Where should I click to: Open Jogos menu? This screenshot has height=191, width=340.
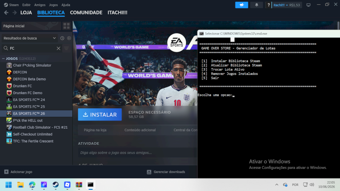[54, 5]
